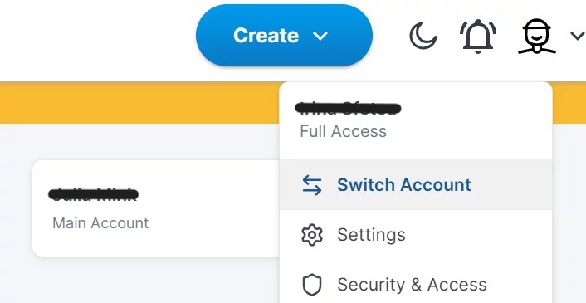Collapse the profile menu chevron beside the avatar
The image size is (586, 303).
point(578,36)
